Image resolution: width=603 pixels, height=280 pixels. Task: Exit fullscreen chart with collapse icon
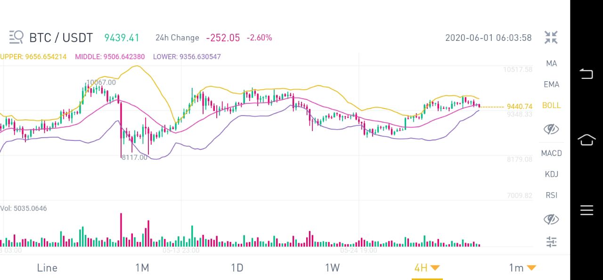(551, 38)
